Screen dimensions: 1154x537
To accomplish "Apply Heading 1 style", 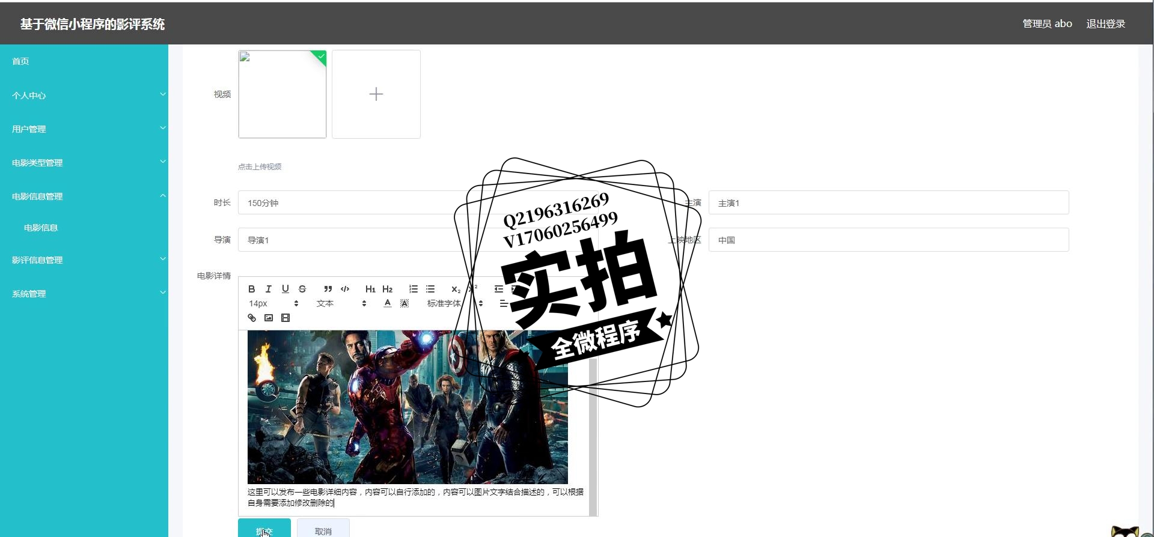I will pyautogui.click(x=370, y=289).
